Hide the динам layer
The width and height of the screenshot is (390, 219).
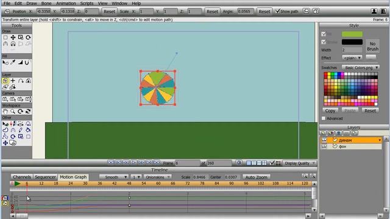(x=324, y=141)
